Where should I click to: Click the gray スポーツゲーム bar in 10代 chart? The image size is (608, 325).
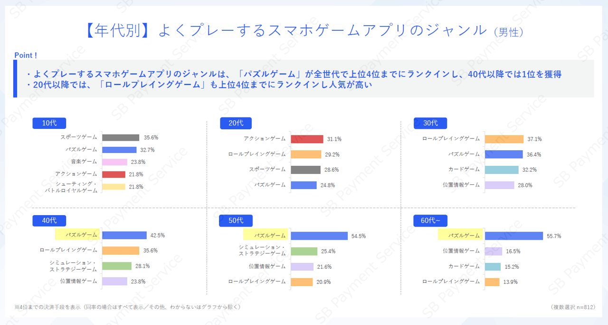[x=121, y=137]
